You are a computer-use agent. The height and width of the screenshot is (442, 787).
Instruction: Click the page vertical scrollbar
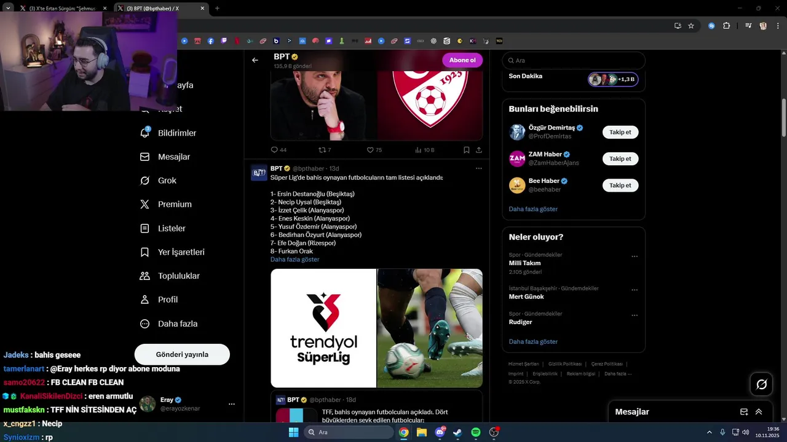tap(783, 117)
